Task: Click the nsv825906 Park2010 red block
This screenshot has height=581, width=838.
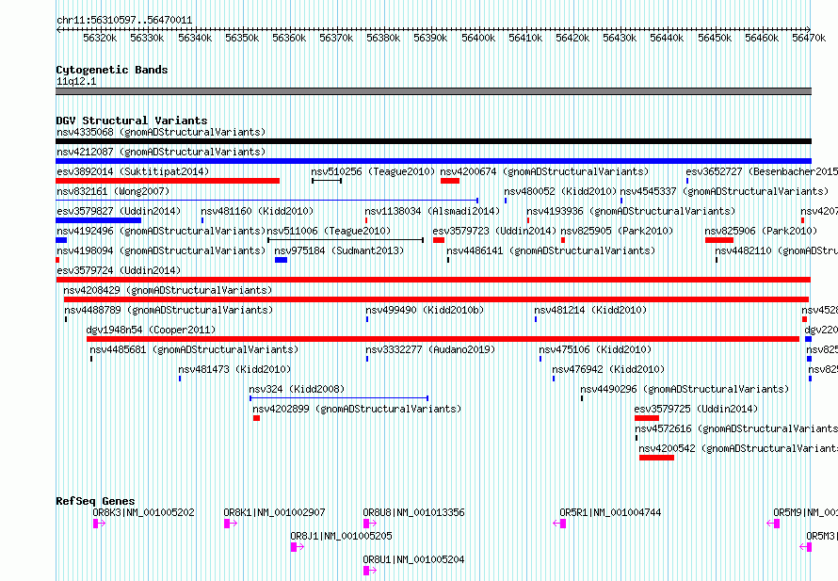Action: coord(719,240)
